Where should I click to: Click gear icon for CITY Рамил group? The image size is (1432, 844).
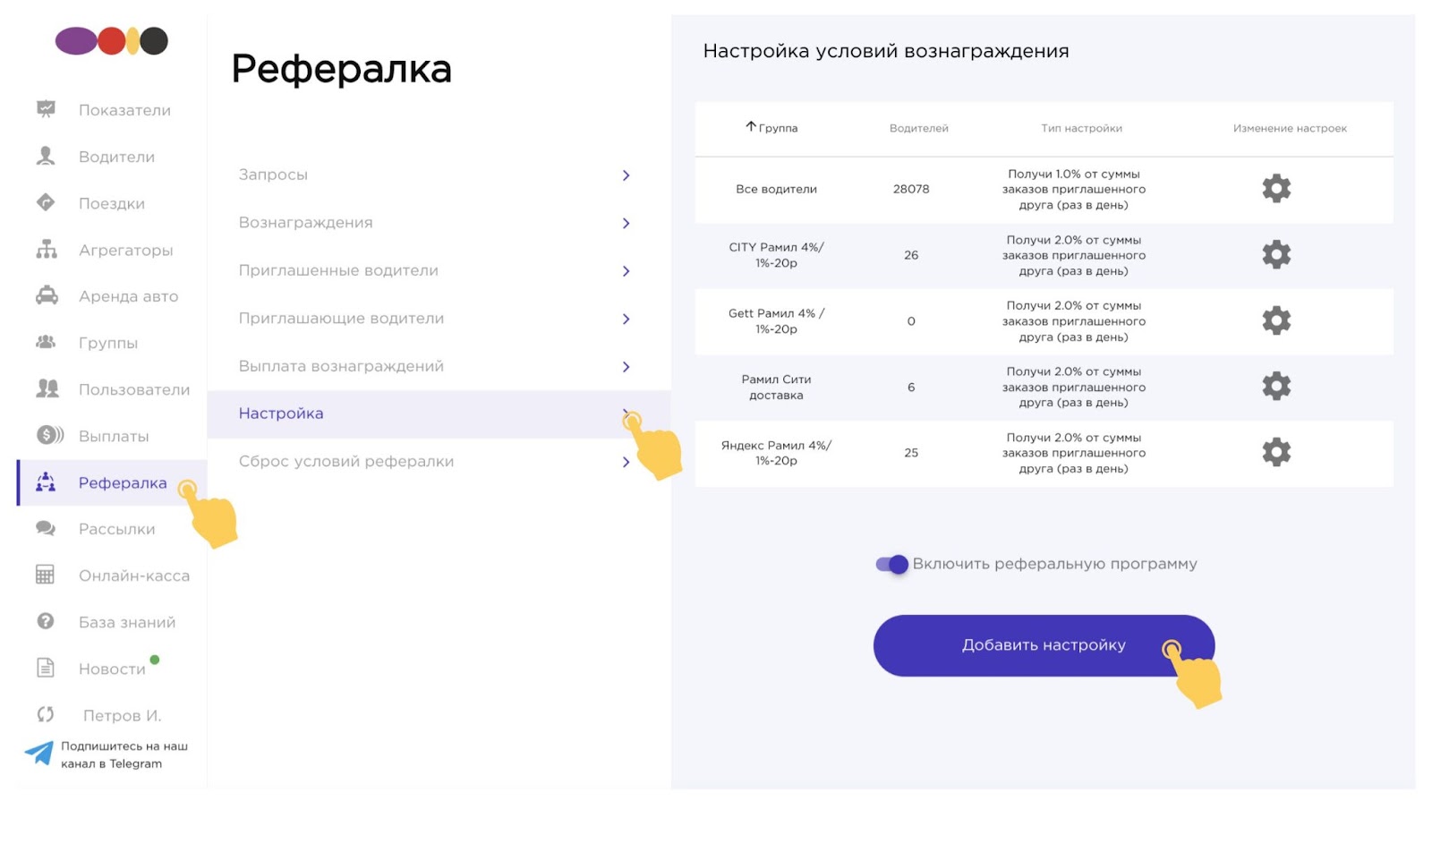[x=1276, y=255]
